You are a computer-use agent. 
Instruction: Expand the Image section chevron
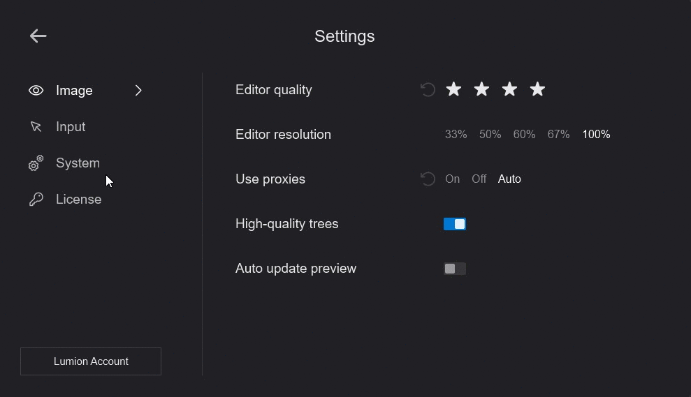click(x=138, y=91)
